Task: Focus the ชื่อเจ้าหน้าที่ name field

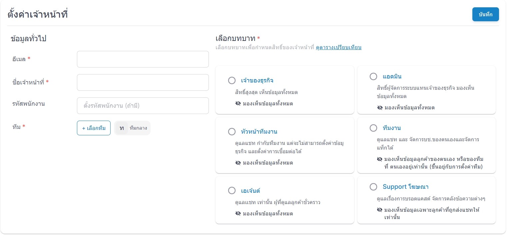Action: point(143,82)
